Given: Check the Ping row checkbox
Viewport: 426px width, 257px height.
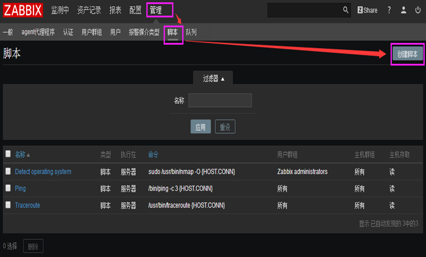Looking at the screenshot, I should pos(8,188).
